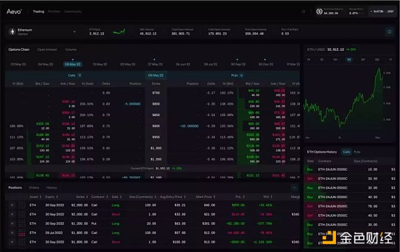Open the Orders tab

pos(34,188)
